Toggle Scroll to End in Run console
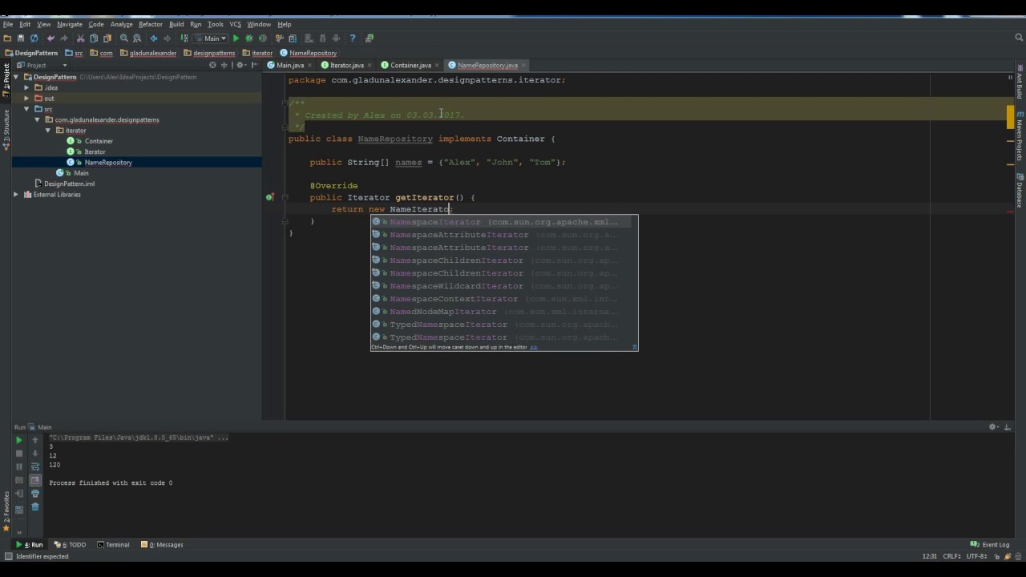 pos(35,480)
